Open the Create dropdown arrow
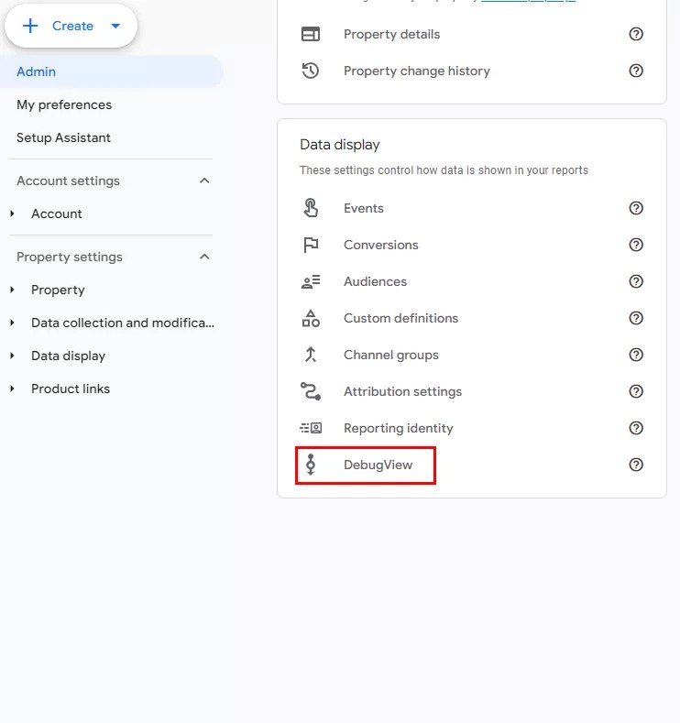The image size is (680, 723). click(115, 26)
